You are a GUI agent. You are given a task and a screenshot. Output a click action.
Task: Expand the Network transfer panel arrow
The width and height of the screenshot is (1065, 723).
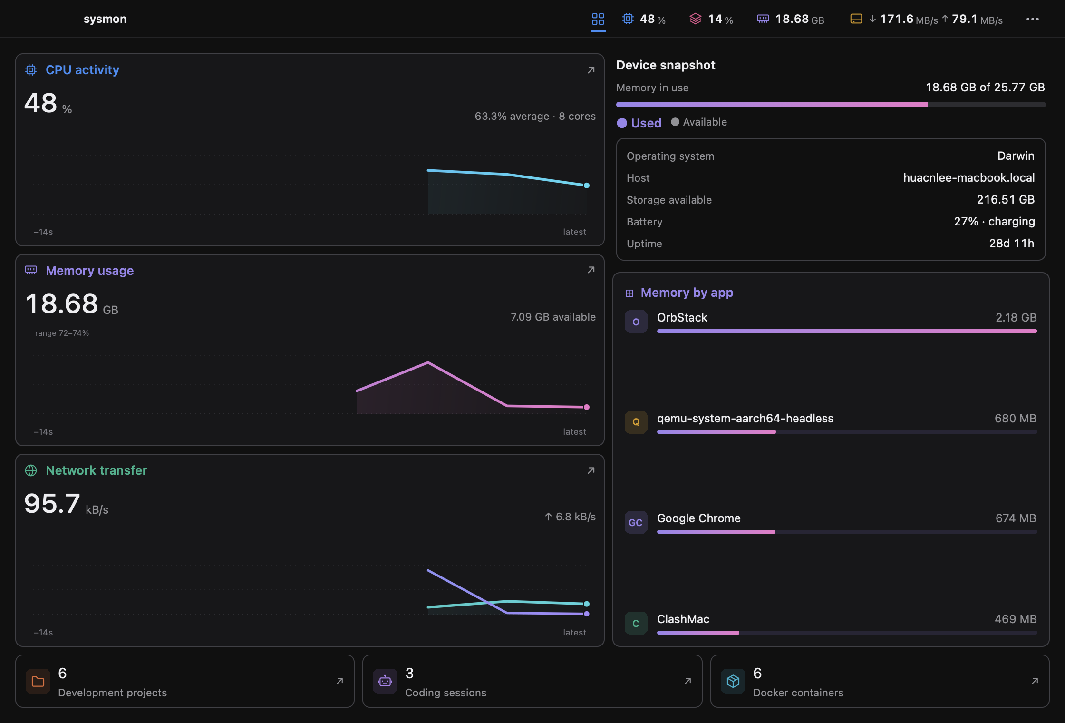[591, 470]
